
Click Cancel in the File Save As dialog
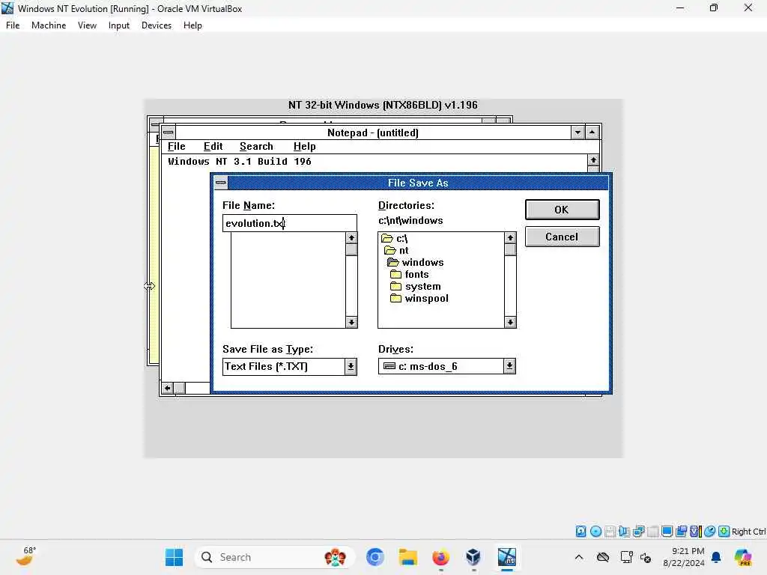[x=562, y=237]
